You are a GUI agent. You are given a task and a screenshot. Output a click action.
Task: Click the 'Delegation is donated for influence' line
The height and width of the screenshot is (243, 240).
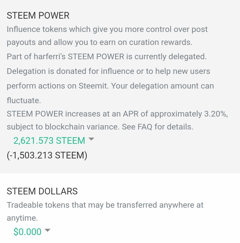click(x=108, y=72)
